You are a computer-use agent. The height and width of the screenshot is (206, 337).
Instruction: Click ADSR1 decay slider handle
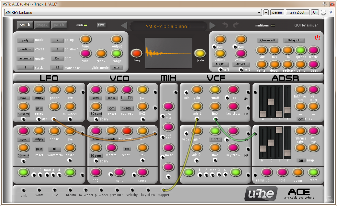pyautogui.click(x=271, y=102)
